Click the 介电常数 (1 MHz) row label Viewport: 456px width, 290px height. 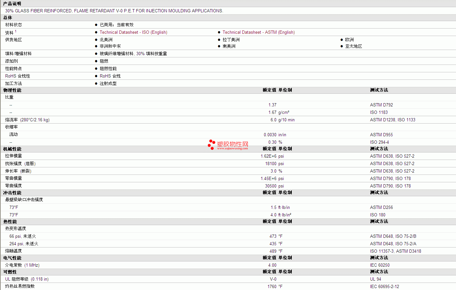coord(22,265)
